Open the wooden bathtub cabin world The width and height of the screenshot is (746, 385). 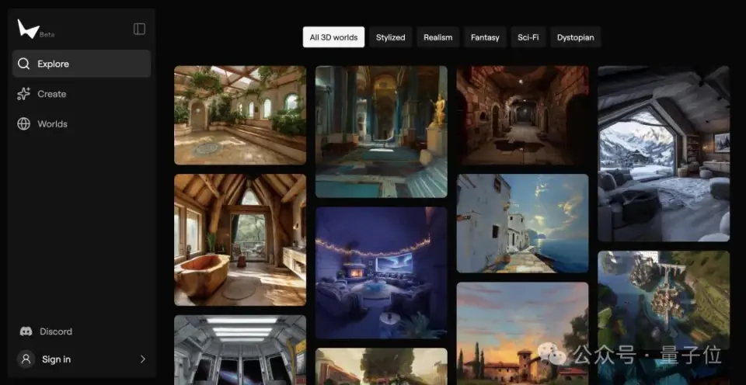(x=240, y=239)
